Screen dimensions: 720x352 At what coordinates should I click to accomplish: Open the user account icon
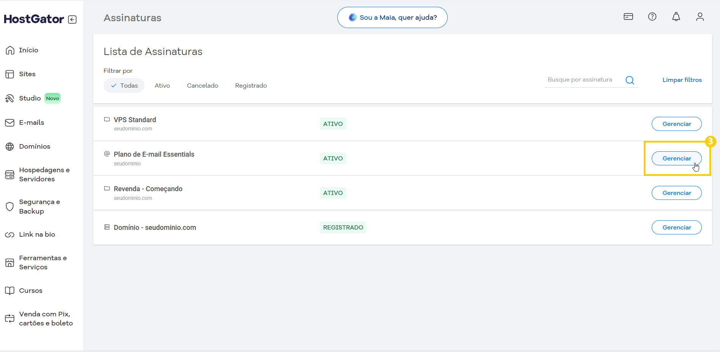tap(700, 17)
